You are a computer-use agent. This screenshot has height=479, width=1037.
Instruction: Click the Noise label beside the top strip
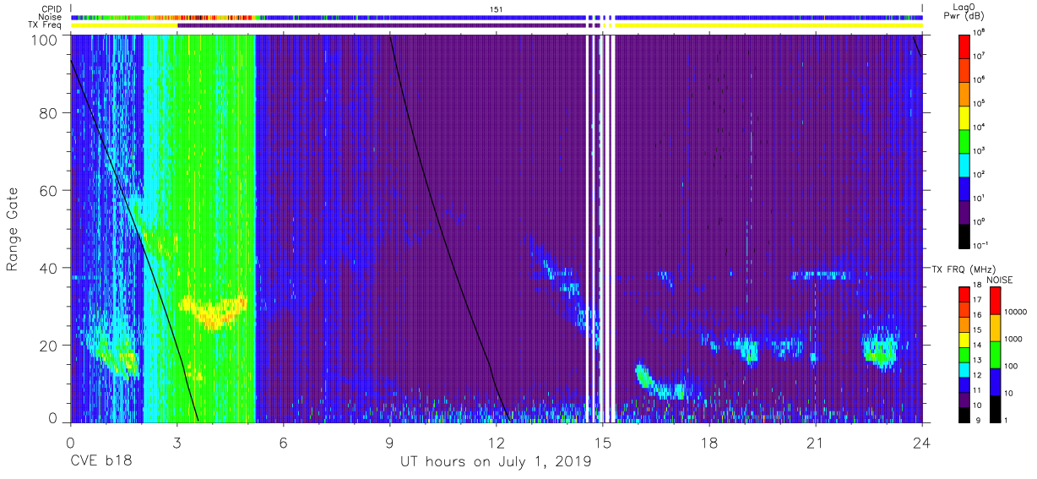50,17
